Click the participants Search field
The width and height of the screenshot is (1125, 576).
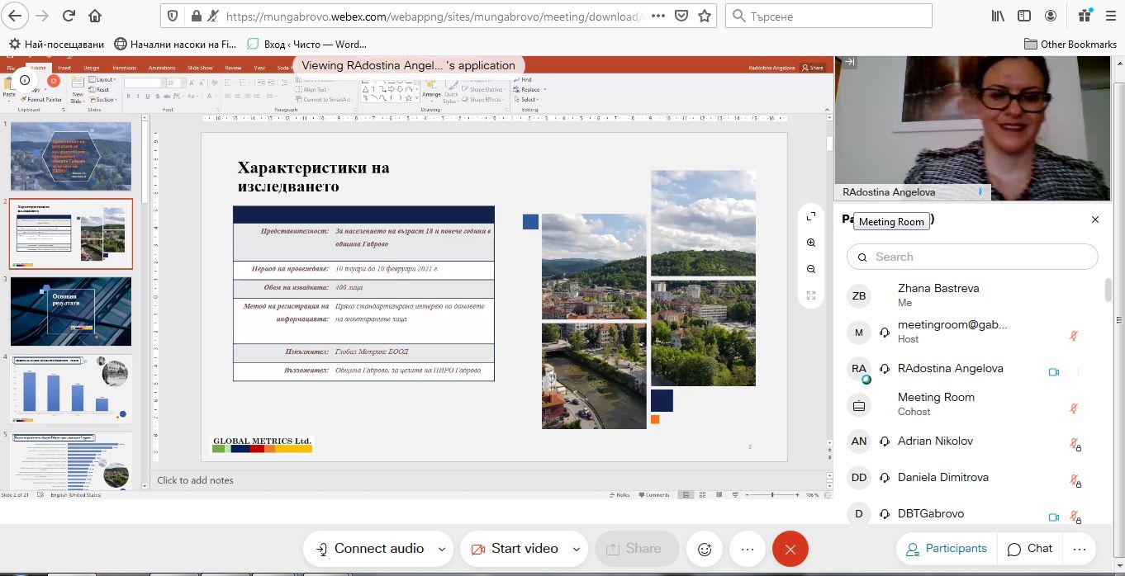(x=972, y=257)
